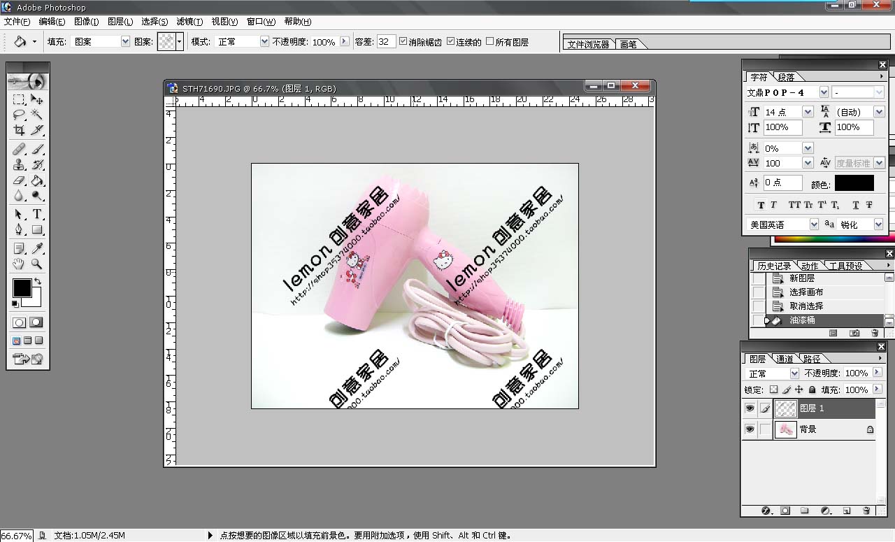Screen dimensions: 895x542
Task: Open the 文件 menu
Action: tap(17, 22)
